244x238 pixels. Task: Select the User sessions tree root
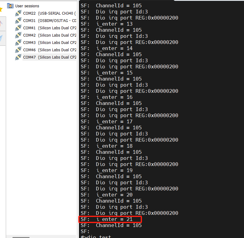(27, 6)
